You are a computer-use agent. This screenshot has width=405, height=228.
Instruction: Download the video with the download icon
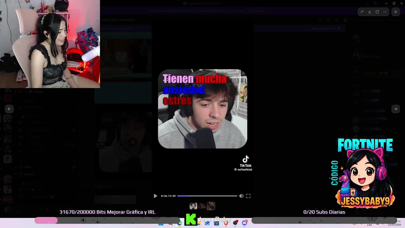click(370, 12)
